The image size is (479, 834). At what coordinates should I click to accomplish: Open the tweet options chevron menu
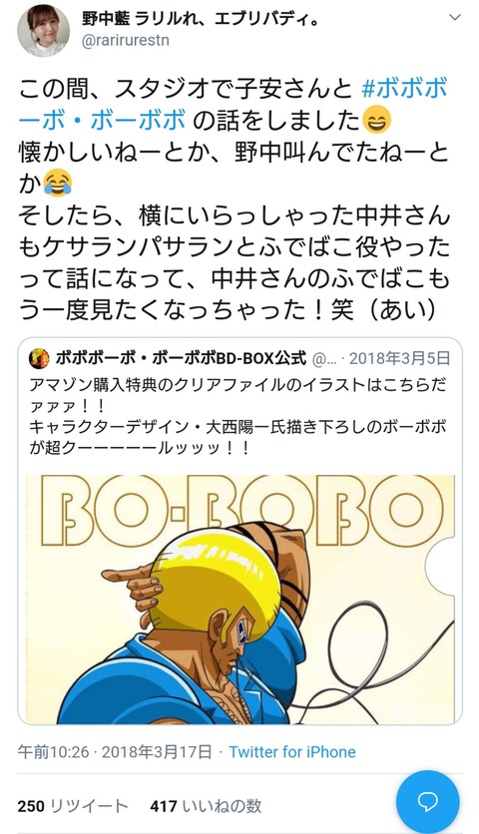coord(454,18)
